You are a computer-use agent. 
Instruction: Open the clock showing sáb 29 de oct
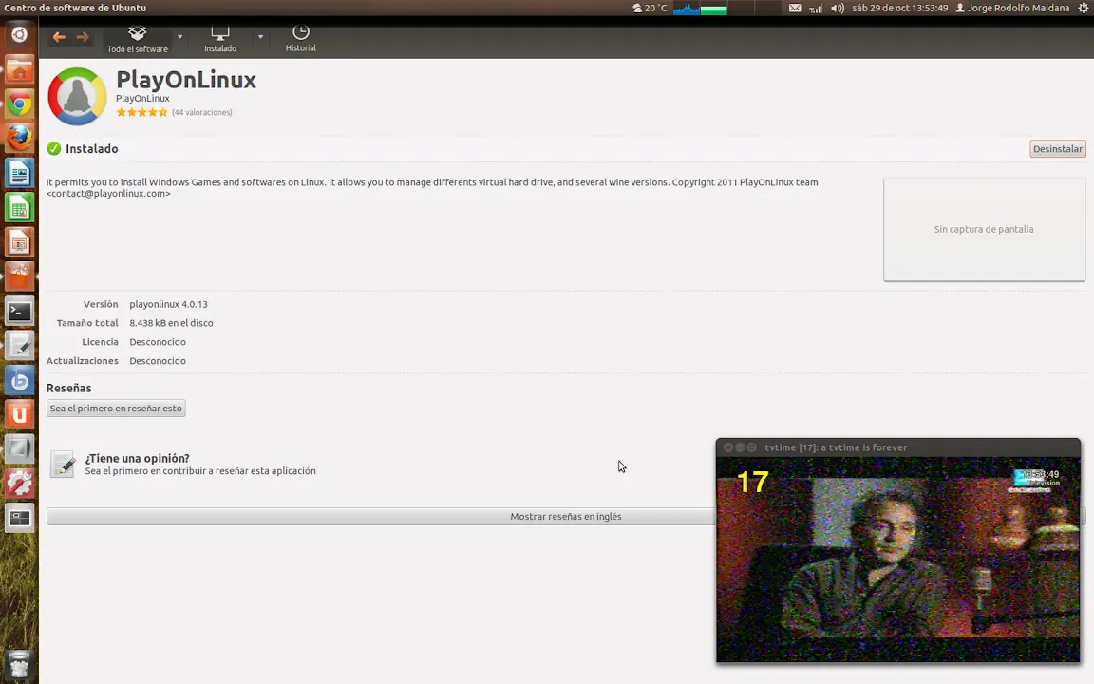[899, 8]
